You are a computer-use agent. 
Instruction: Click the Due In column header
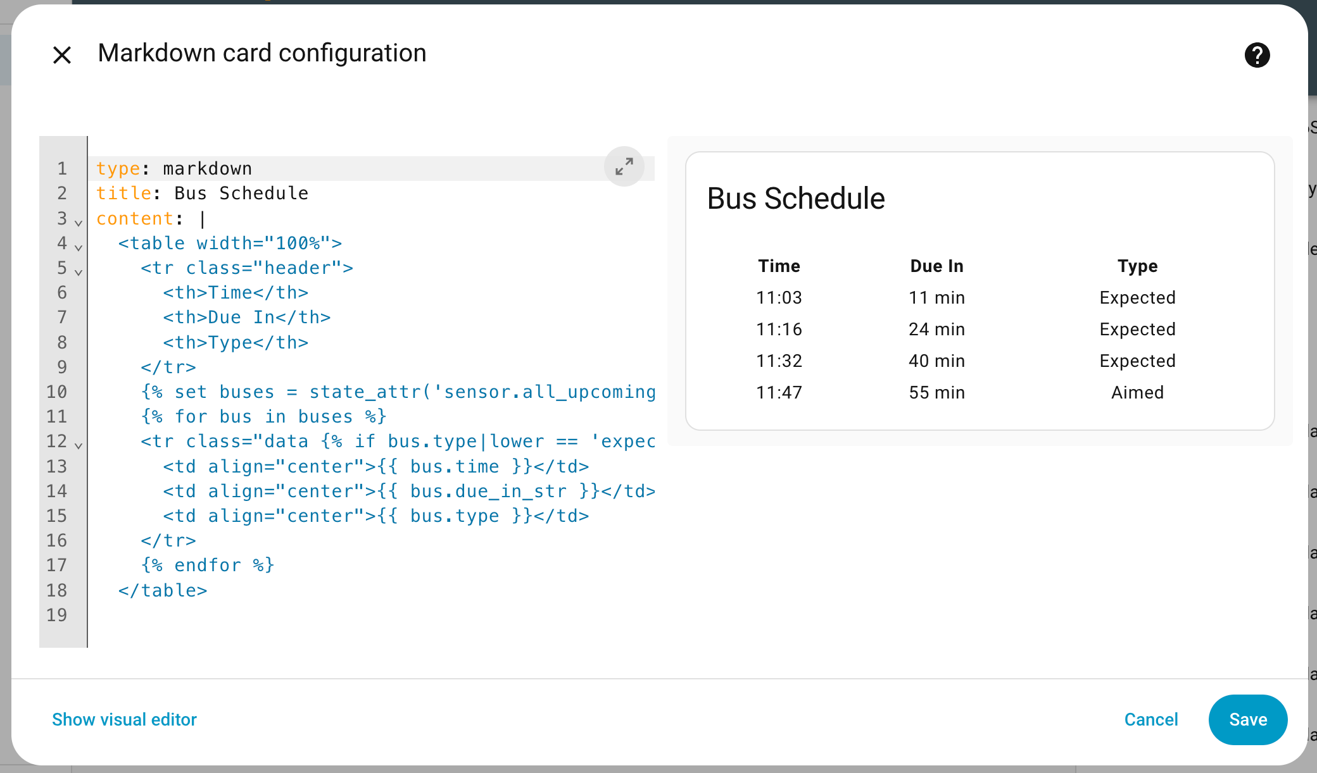point(936,266)
